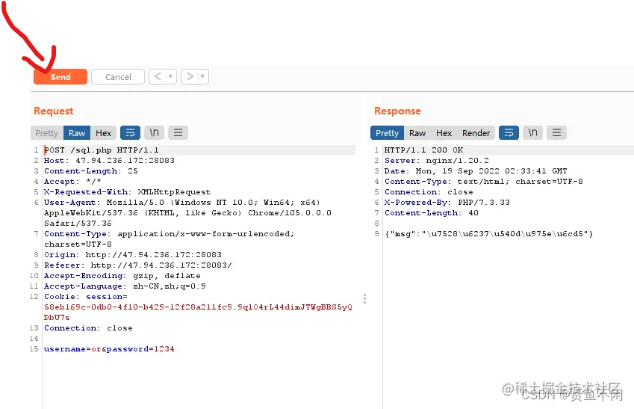Click the POST /sql.php HTTP/1.1 line
This screenshot has height=409, width=634.
[x=102, y=150]
